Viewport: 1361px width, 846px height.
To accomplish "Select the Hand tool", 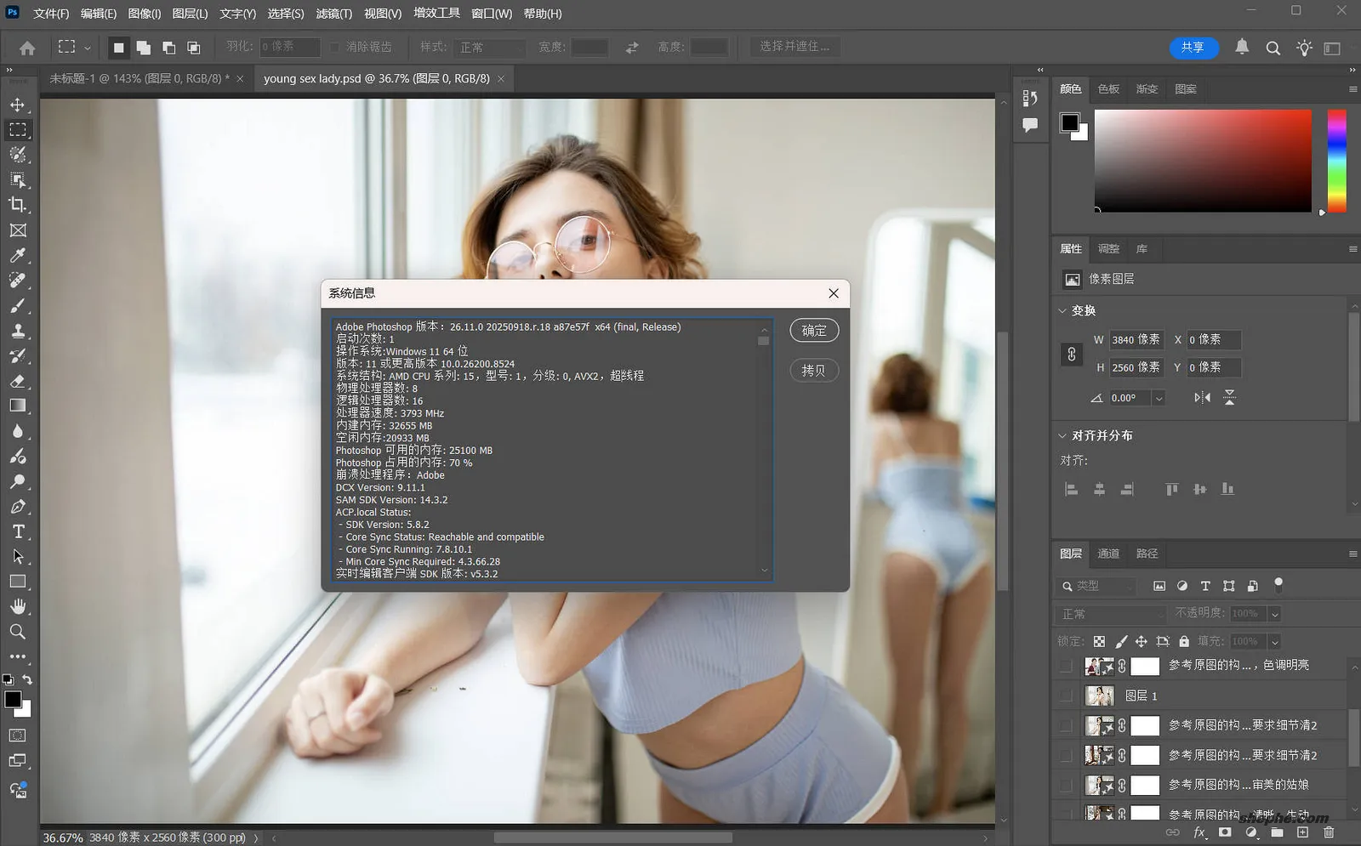I will click(x=17, y=607).
